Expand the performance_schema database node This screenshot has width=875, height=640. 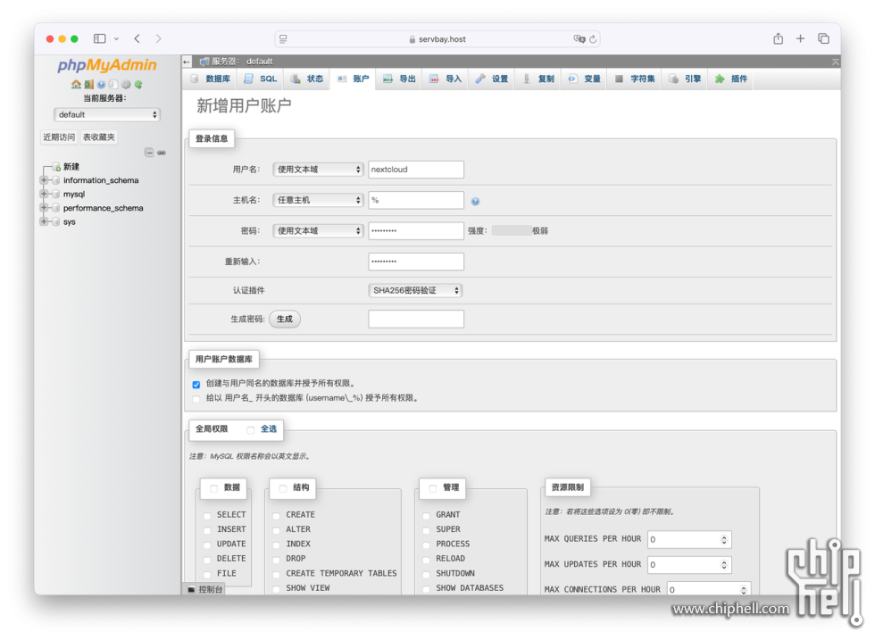44,208
